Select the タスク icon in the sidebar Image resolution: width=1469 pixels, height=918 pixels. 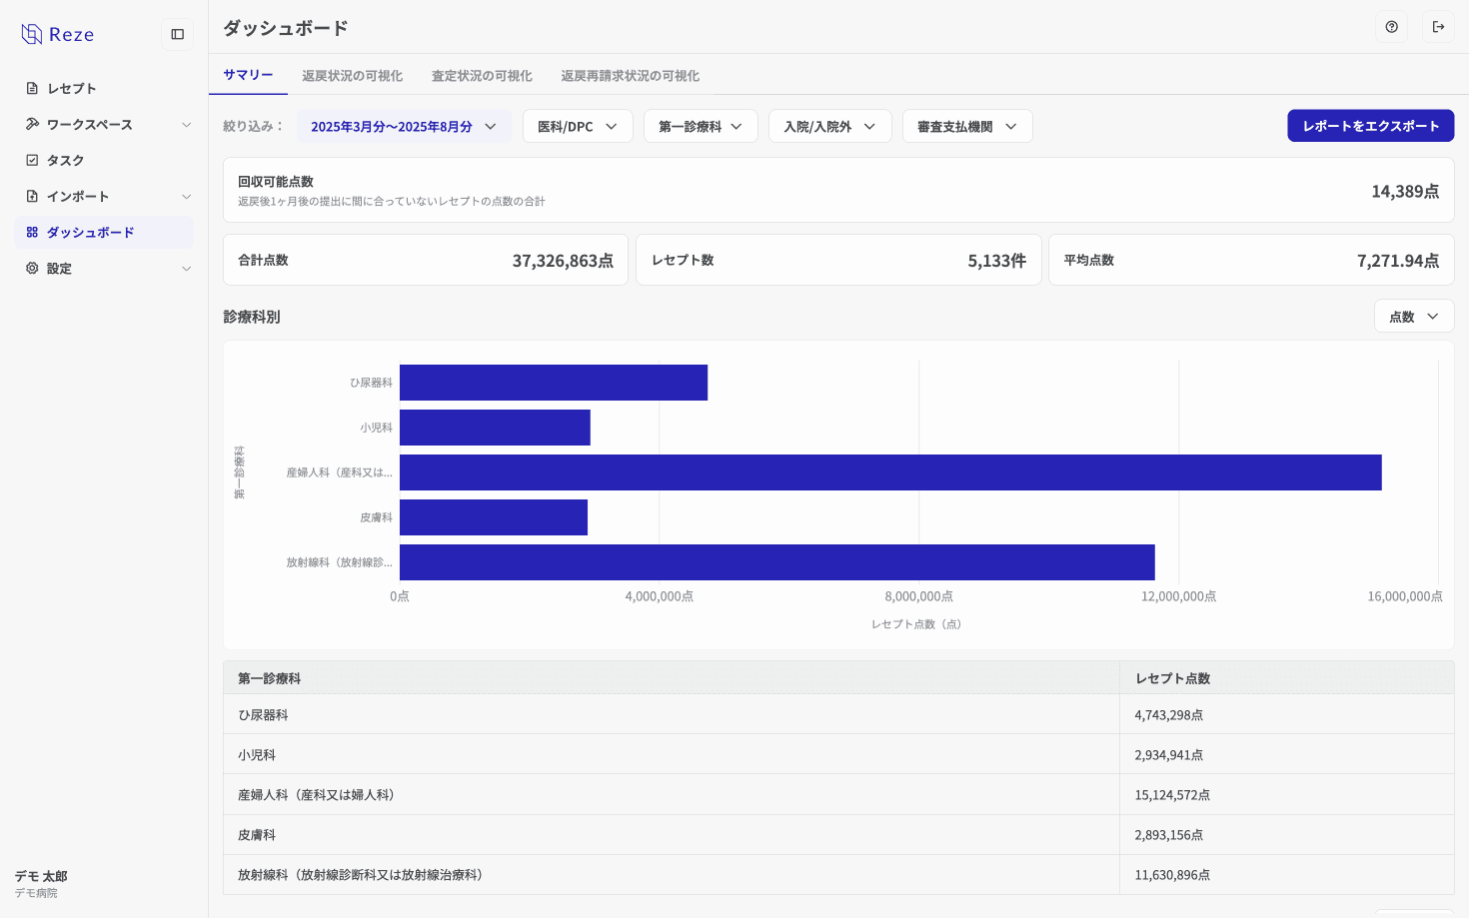point(29,160)
